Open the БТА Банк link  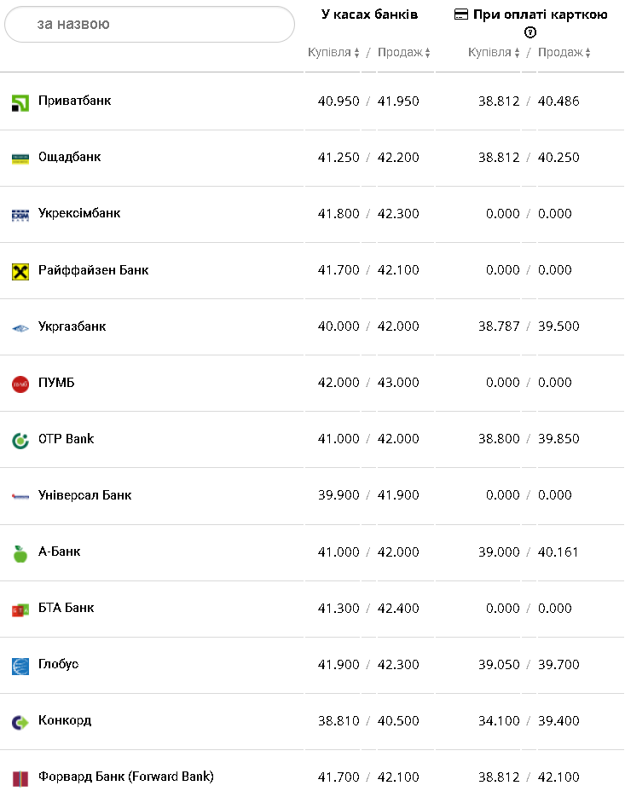67,608
